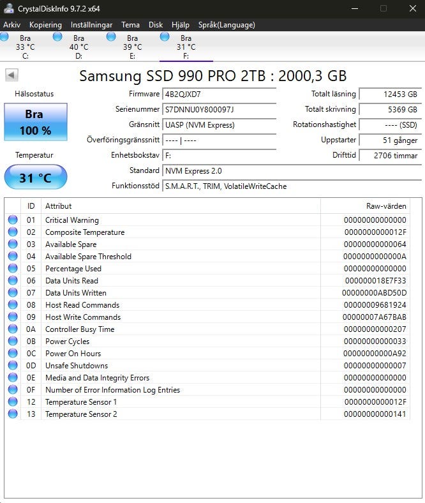Screen dimensions: 425x503
Task: Click the Standard field NVM Express 2.0
Action: (292, 170)
